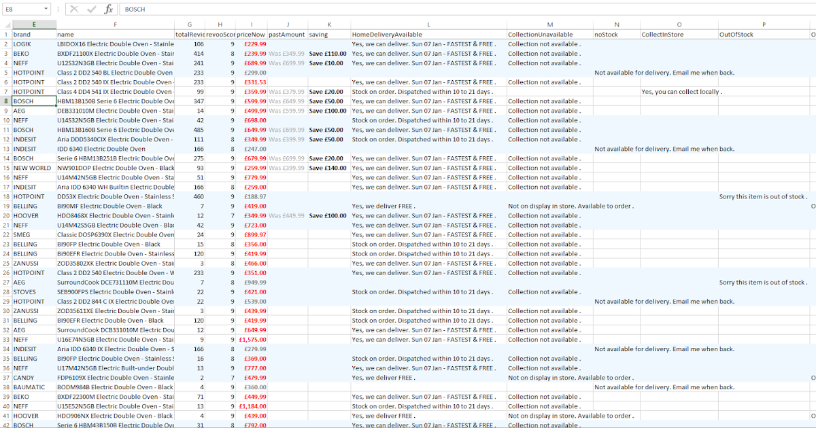816x428 pixels.
Task: Click the Cancel (X) icon beside formula bar
Action: (73, 9)
